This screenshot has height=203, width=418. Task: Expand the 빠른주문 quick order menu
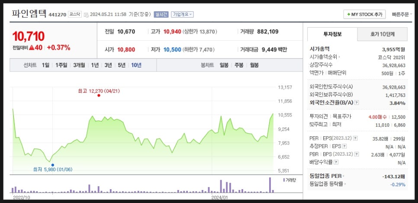click(x=402, y=14)
